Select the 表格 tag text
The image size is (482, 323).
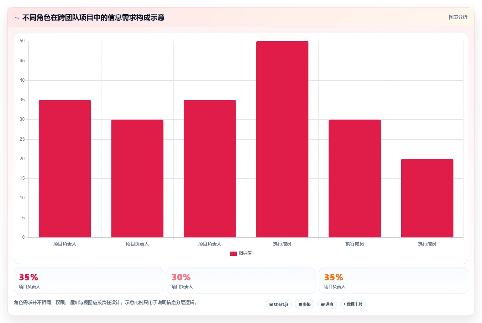click(307, 304)
